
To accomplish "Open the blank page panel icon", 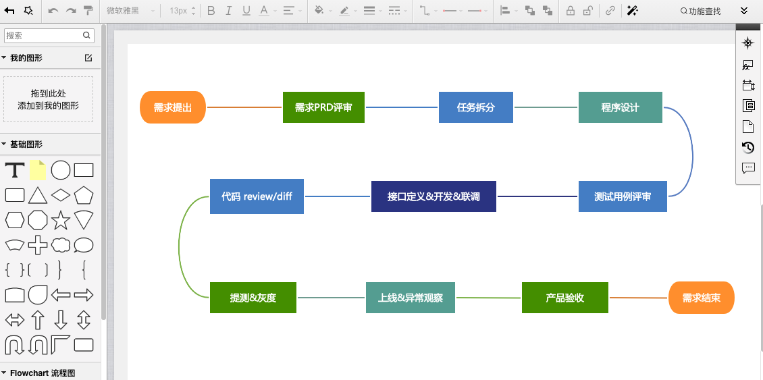I will click(x=748, y=126).
